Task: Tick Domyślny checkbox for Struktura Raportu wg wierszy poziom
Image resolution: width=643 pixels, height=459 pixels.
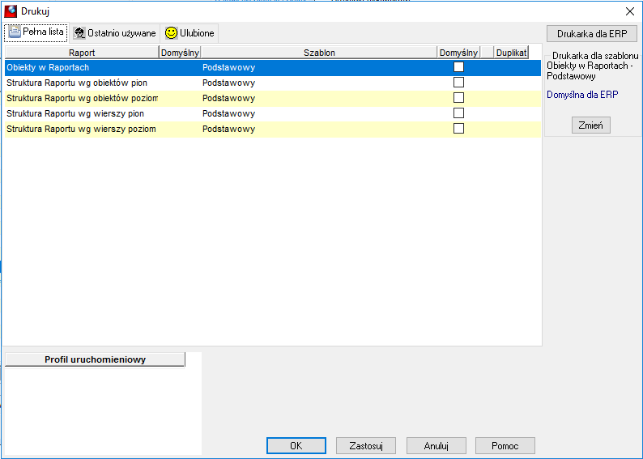Action: click(458, 128)
